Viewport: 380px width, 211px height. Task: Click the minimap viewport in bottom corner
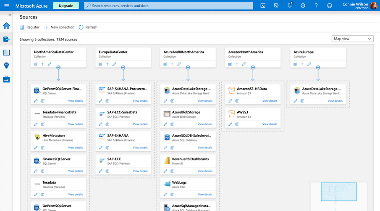pyautogui.click(x=339, y=190)
